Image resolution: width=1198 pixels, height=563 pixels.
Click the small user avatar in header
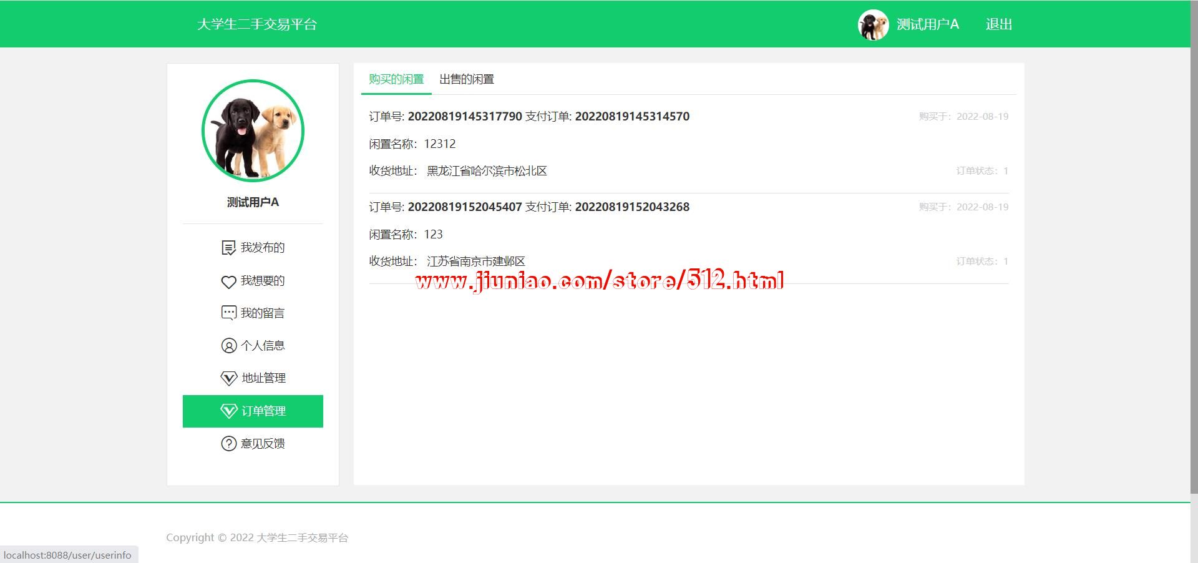pos(873,25)
